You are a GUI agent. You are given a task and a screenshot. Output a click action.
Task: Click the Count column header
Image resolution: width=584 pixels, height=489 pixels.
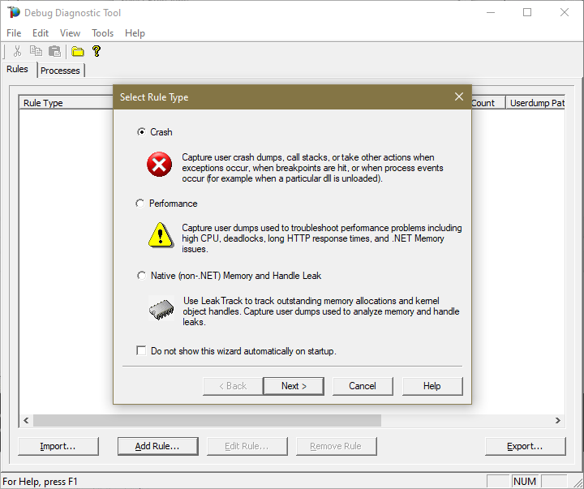point(488,103)
